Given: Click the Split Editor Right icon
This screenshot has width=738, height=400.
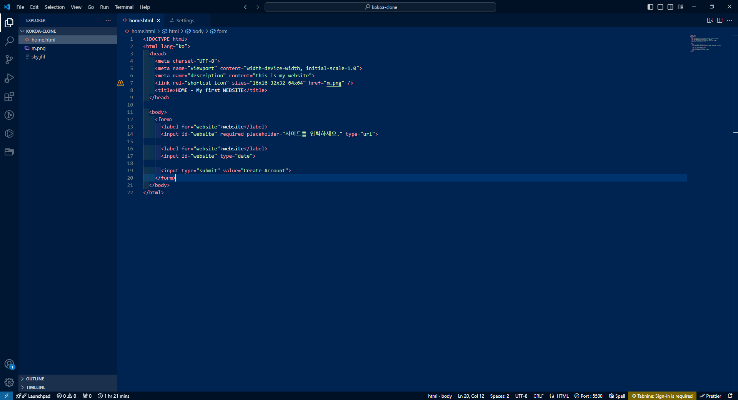Looking at the screenshot, I should tap(720, 20).
